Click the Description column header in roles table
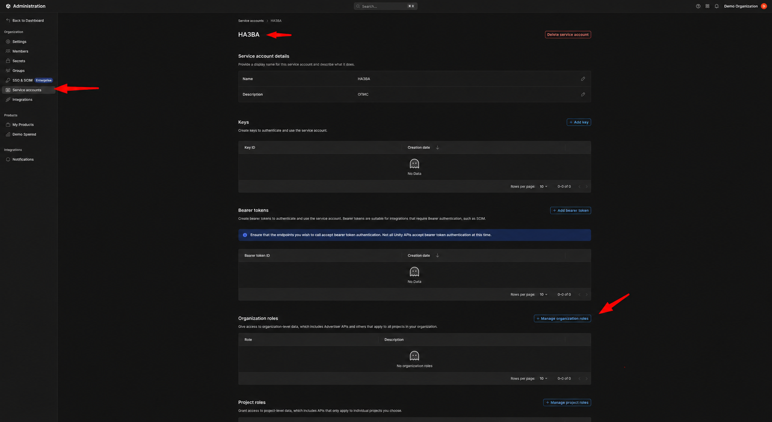 [394, 340]
